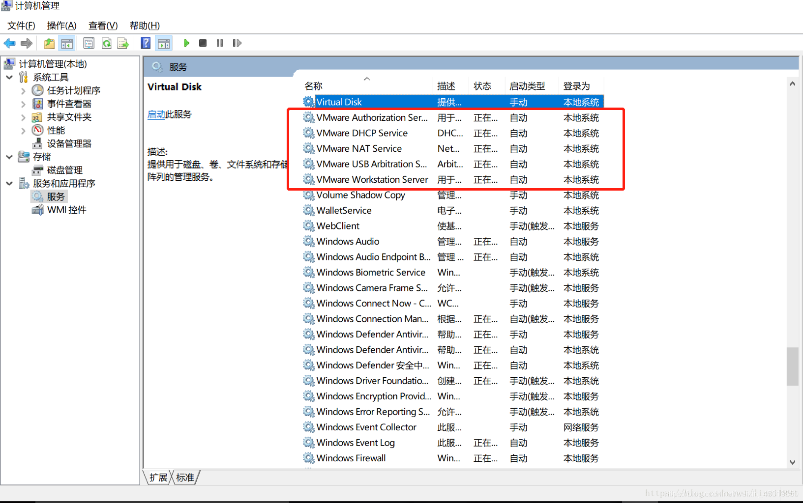Select WMI 控件 in the tree
The height and width of the screenshot is (503, 803).
click(x=66, y=210)
